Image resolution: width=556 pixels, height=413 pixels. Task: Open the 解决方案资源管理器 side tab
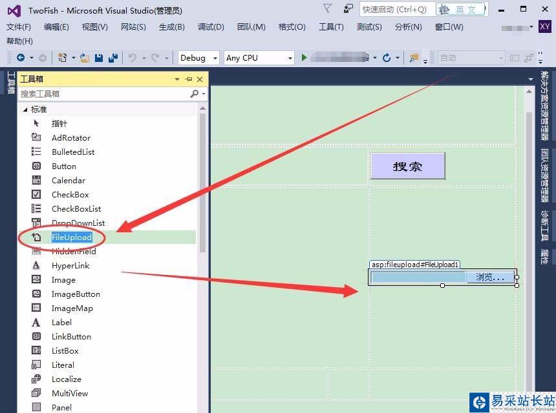tap(544, 105)
